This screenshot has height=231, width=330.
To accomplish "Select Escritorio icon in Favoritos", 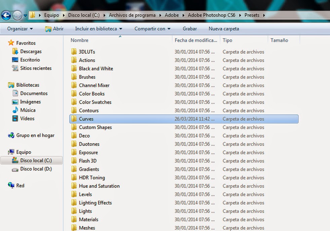I will tap(15, 60).
